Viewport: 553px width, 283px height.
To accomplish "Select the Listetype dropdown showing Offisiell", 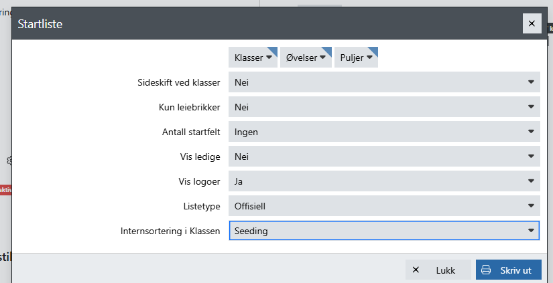I will click(x=384, y=206).
